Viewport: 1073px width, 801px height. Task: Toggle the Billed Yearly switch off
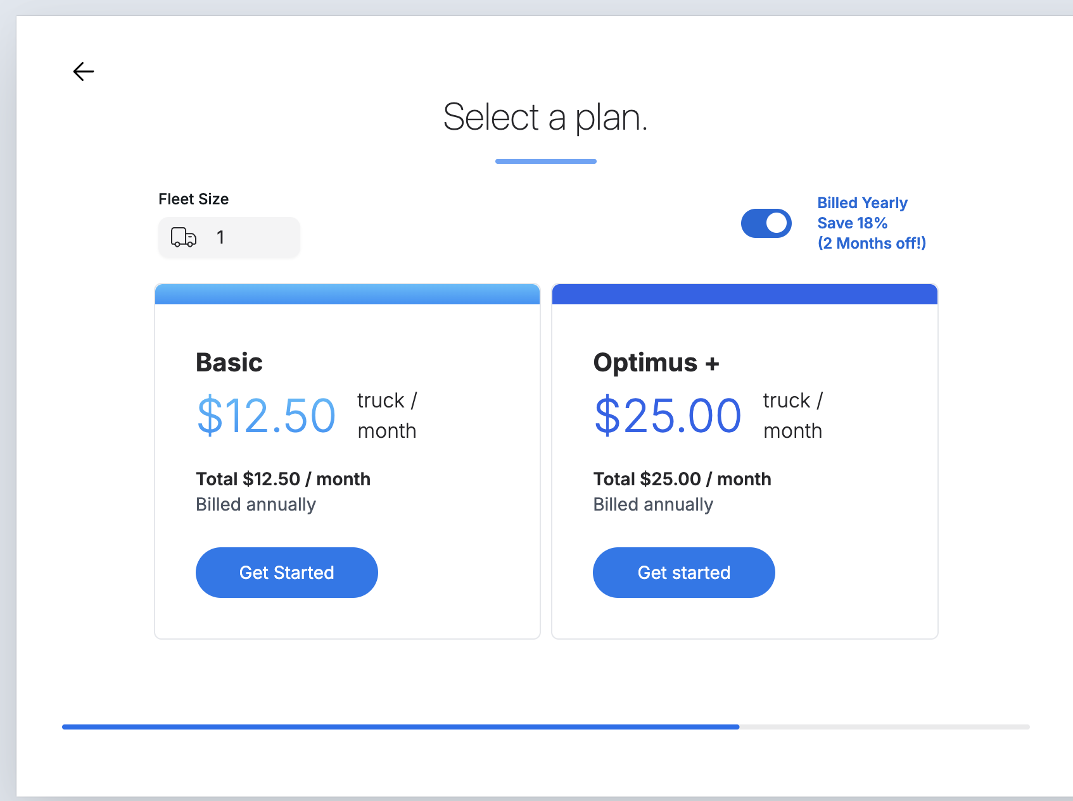pos(766,223)
